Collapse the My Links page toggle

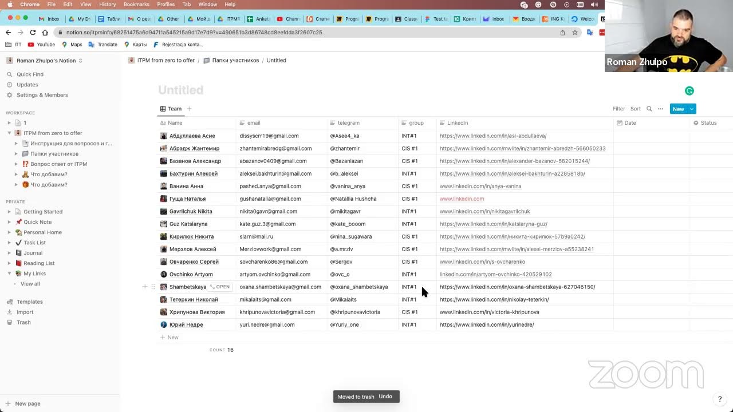pos(9,274)
